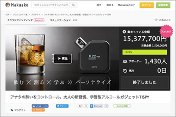
Task: Click the heart favorite icon
Action: [156, 20]
